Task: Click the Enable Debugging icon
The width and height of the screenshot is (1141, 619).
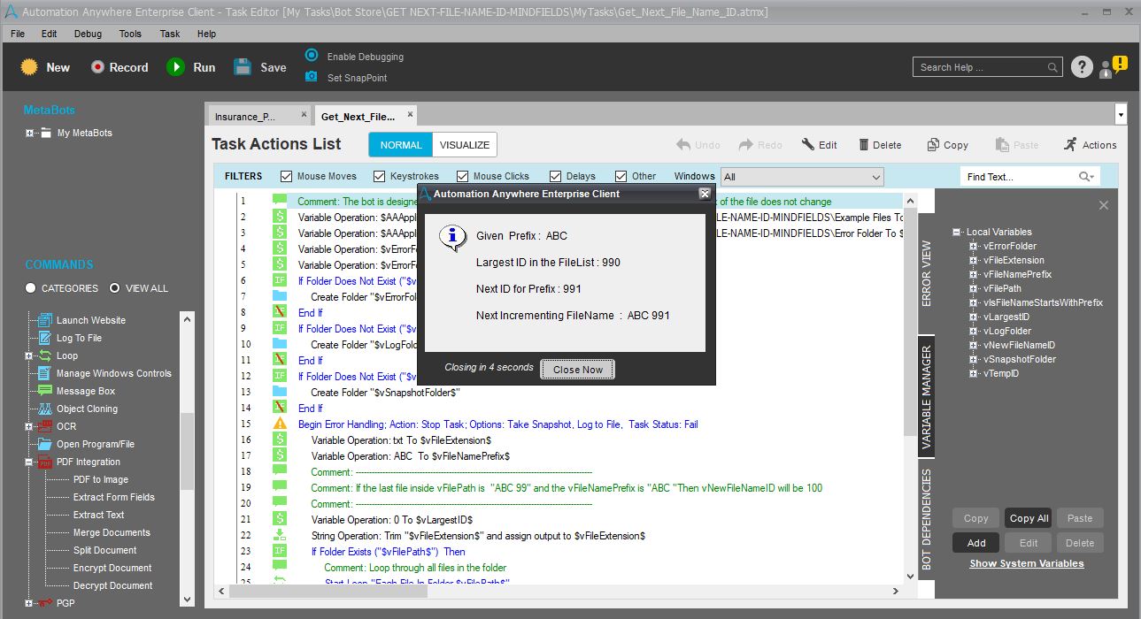Action: pyautogui.click(x=312, y=56)
